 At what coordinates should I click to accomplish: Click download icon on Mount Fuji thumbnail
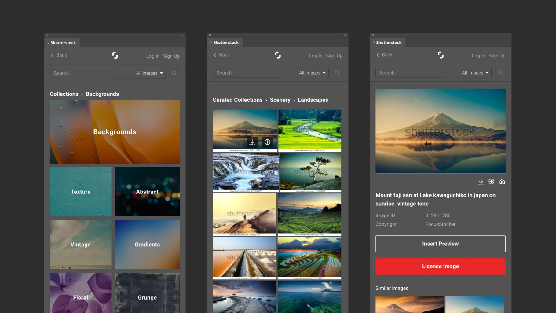(x=252, y=142)
